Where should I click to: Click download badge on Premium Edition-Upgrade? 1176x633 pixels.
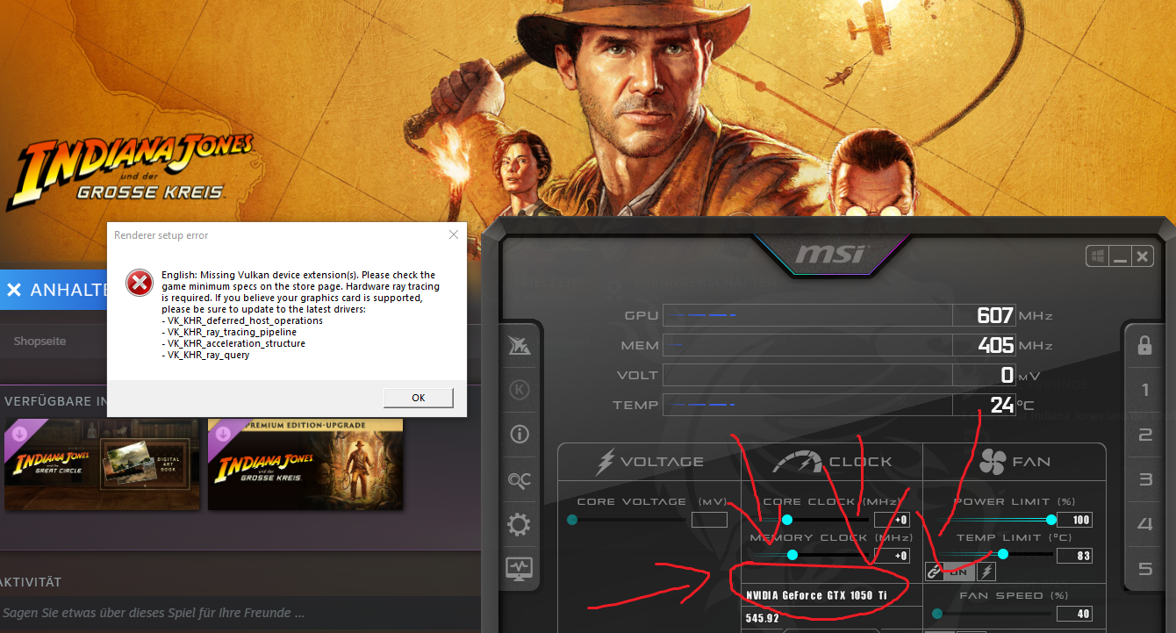223,435
